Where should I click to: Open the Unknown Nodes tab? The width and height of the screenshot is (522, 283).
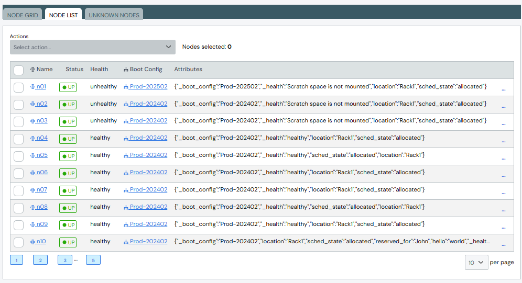coord(114,15)
